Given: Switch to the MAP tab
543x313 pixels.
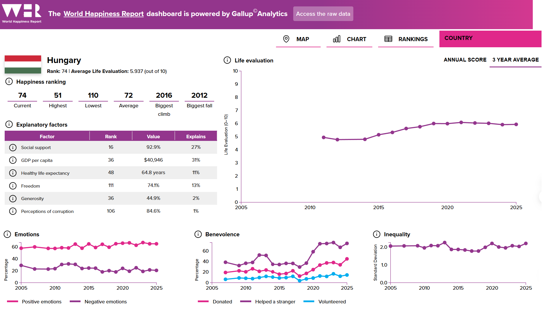Looking at the screenshot, I should 298,39.
